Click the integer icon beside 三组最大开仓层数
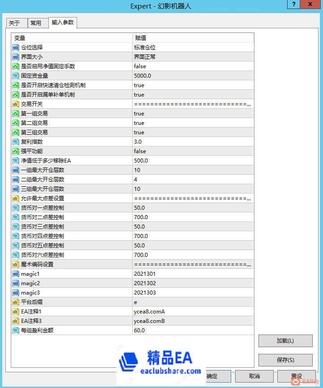 point(15,189)
